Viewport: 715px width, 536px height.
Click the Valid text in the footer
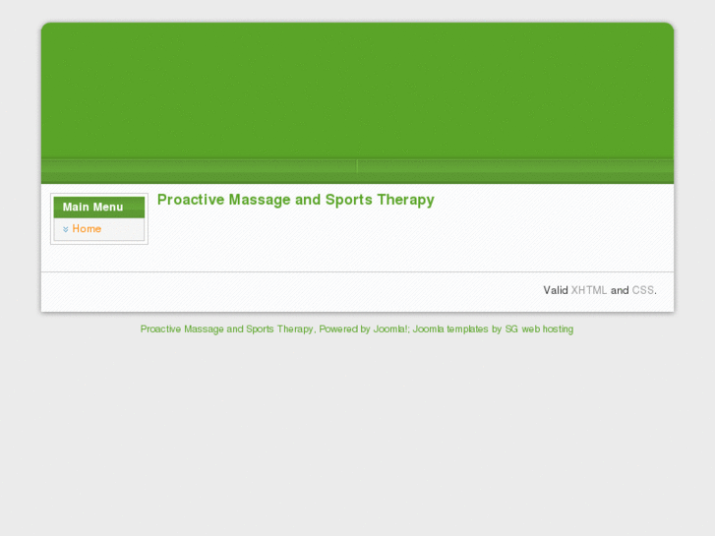556,290
